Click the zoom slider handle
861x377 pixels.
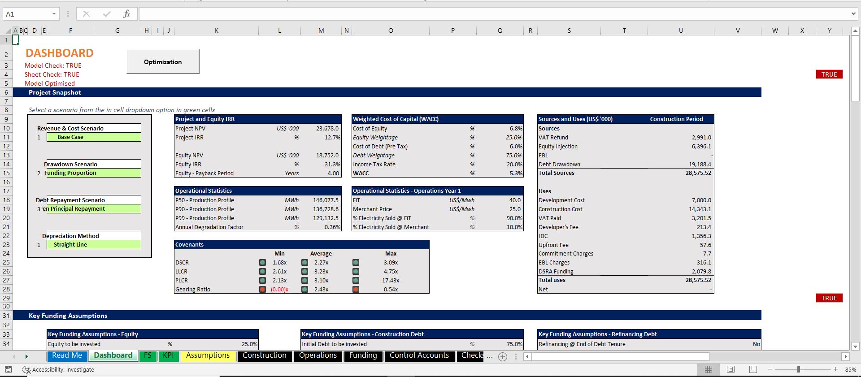point(799,369)
